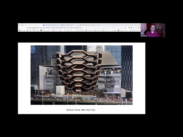Open the green Evernote extension icon
The height and width of the screenshot is (137, 183).
(x=129, y=28)
